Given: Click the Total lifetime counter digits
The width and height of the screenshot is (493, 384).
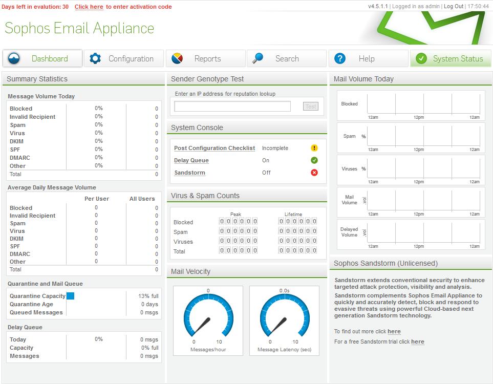Looking at the screenshot, I should coord(298,250).
